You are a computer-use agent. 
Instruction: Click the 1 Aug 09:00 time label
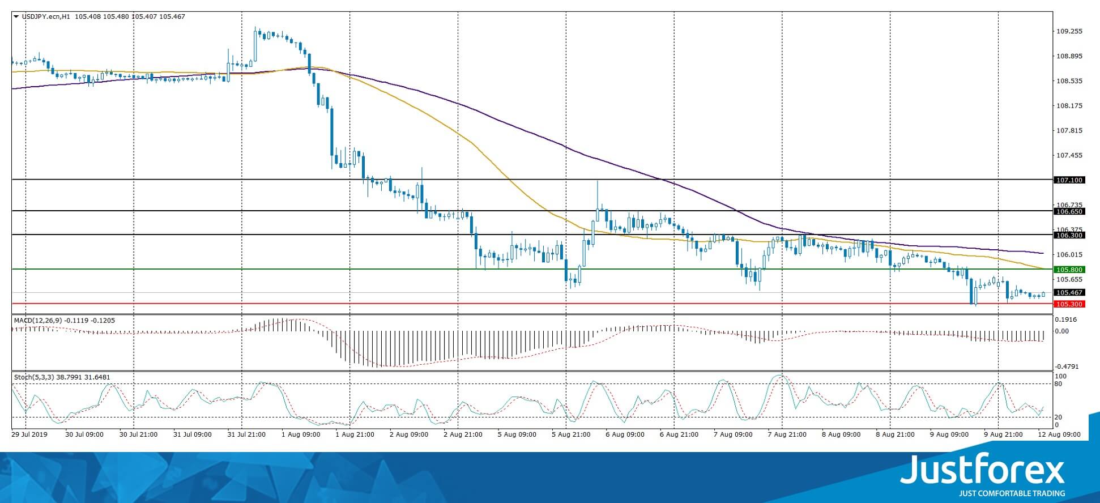(301, 434)
